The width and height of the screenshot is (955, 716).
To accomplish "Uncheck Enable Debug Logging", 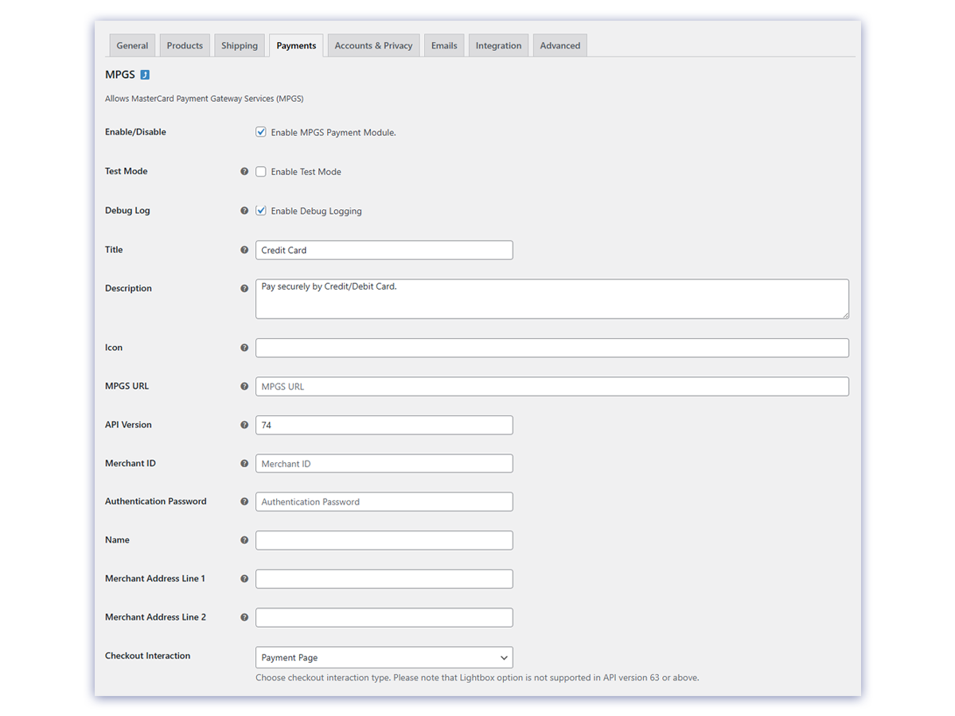I will click(261, 210).
